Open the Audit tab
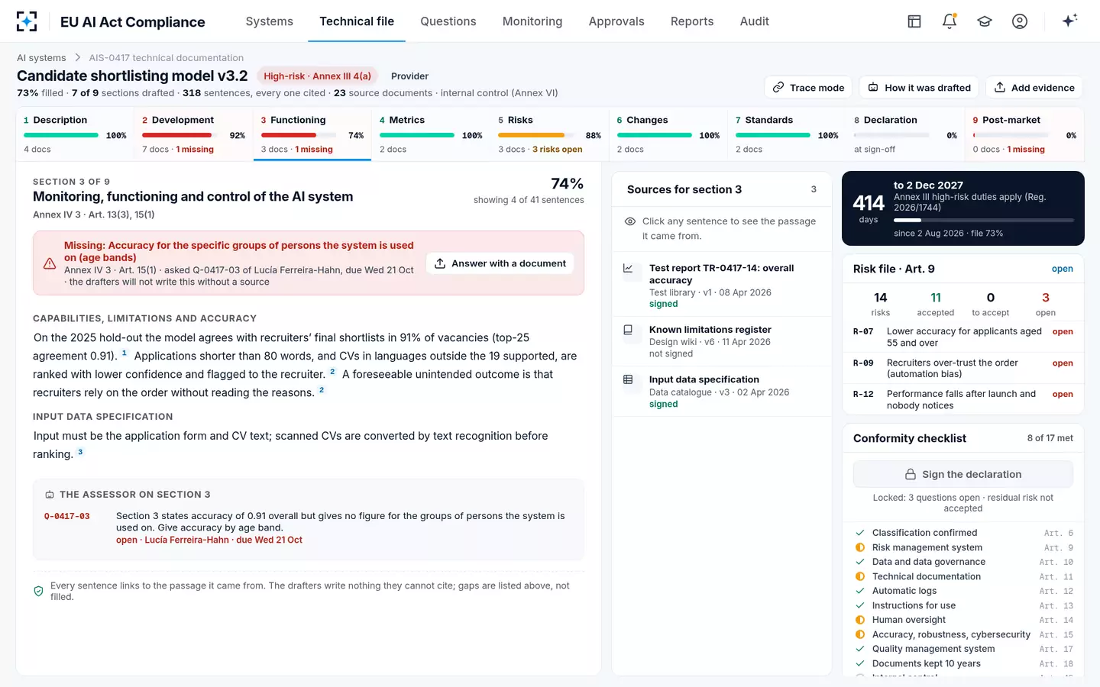The width and height of the screenshot is (1100, 687). tap(755, 21)
